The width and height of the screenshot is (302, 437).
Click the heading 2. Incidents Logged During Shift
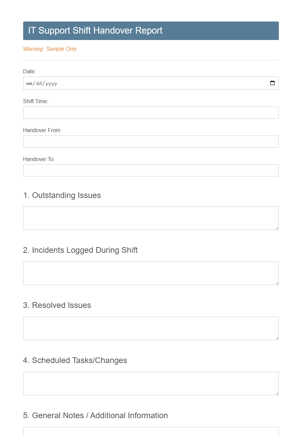[x=80, y=250]
